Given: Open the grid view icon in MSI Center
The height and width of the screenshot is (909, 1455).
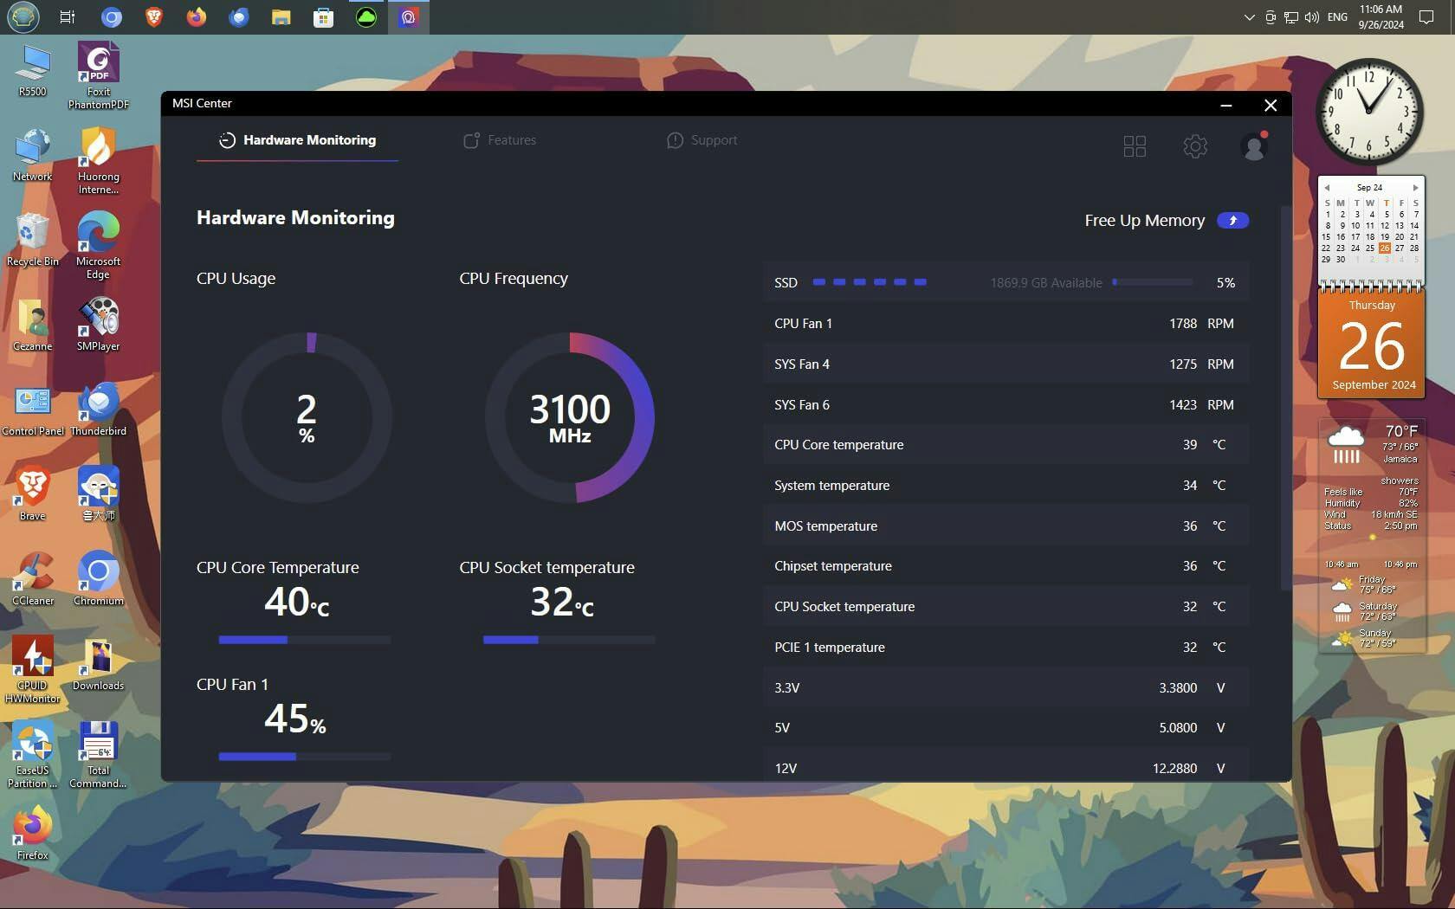Looking at the screenshot, I should coord(1135,146).
